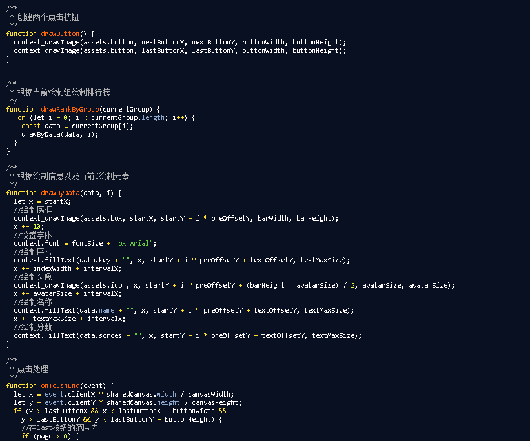The height and width of the screenshot is (441, 530).
Task: Click the comment //绘制头像
Action: click(x=33, y=277)
